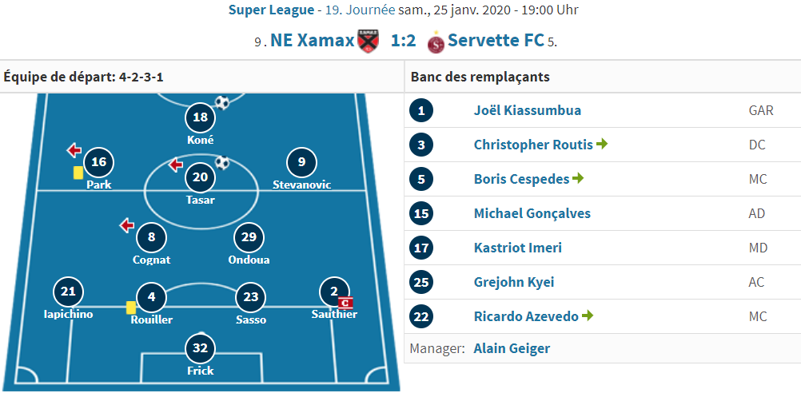This screenshot has width=801, height=393.
Task: Open the NE Xamax team page
Action: point(312,40)
